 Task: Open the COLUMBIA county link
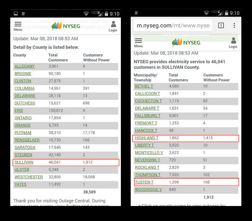pyautogui.click(x=24, y=88)
